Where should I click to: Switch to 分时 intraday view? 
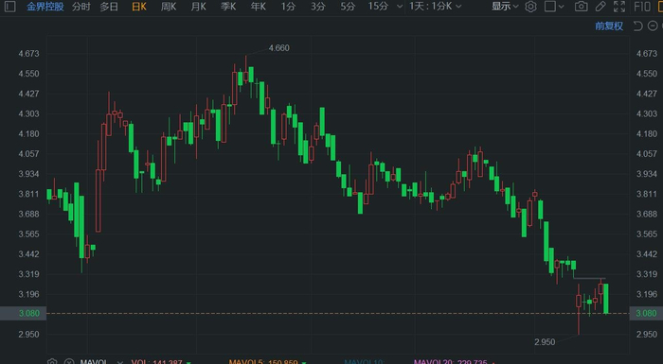[81, 7]
